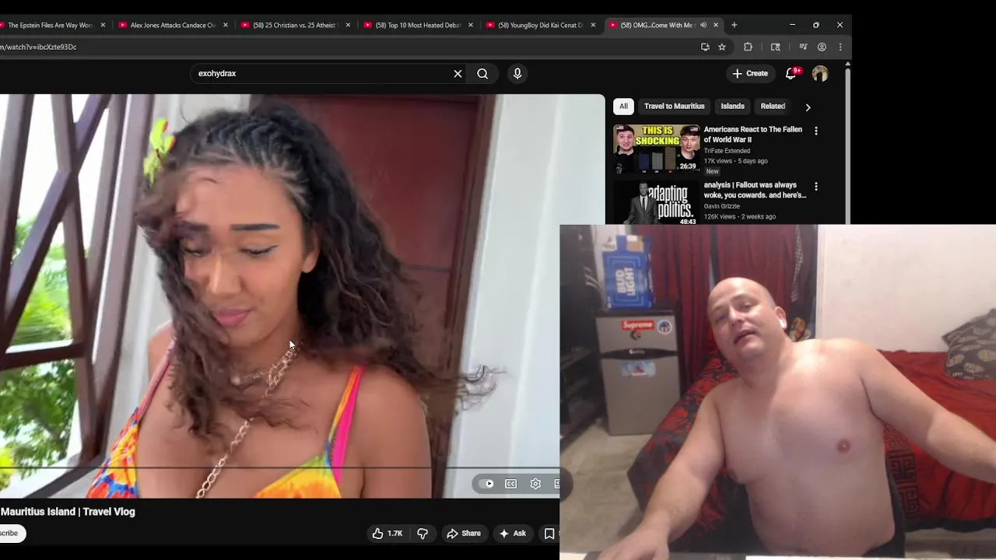Viewport: 996px width, 560px height.
Task: Open TriFate Extended channel
Action: tap(727, 151)
